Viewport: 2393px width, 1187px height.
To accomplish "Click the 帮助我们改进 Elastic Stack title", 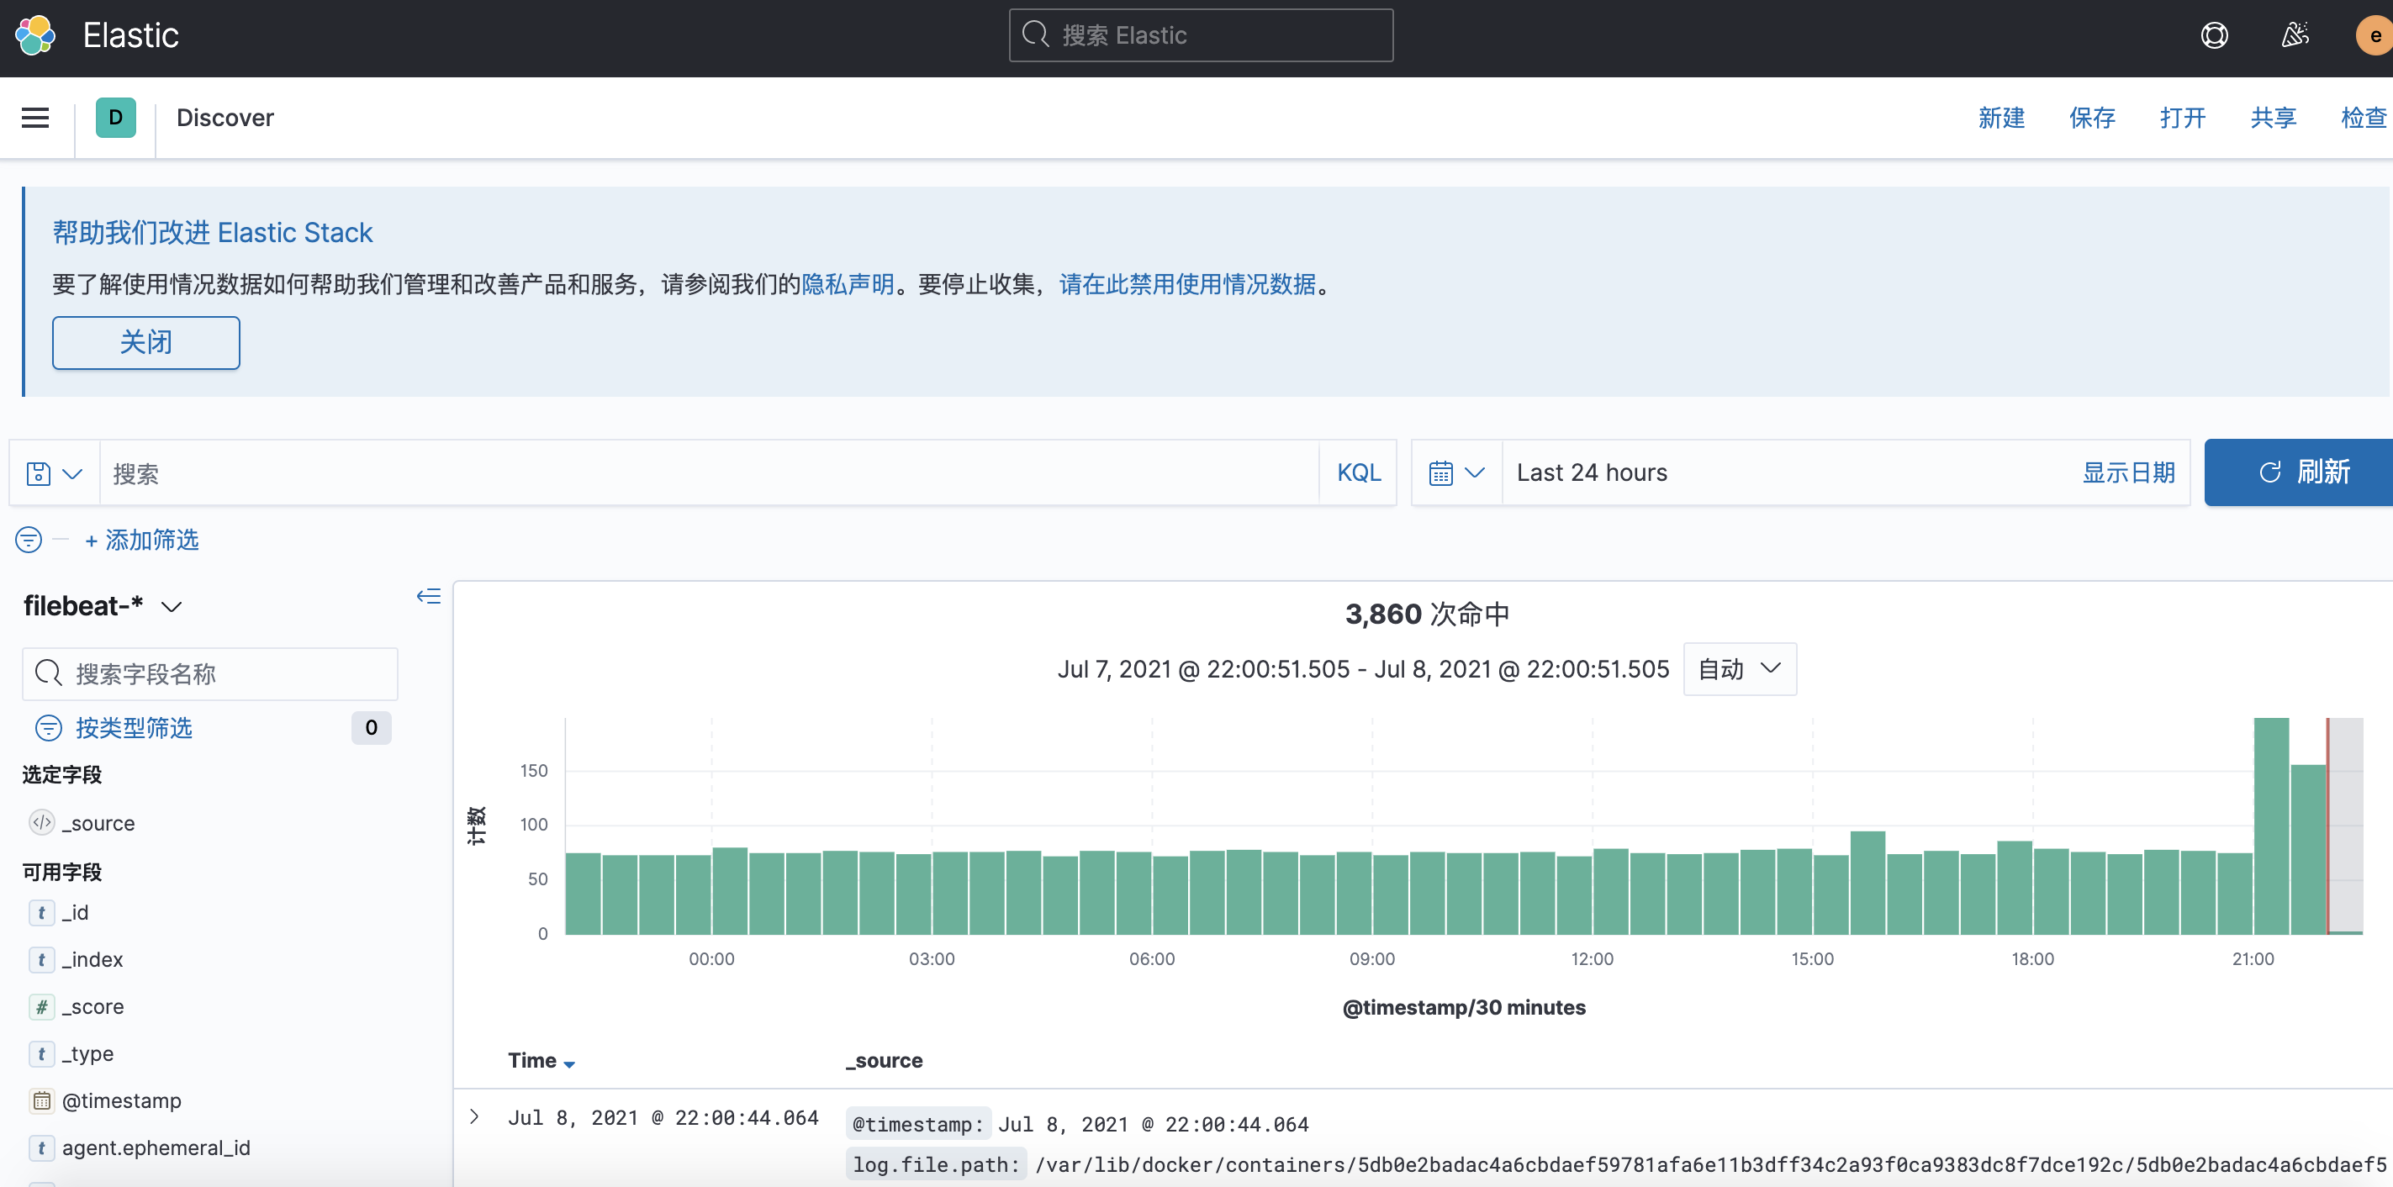I will tap(212, 232).
